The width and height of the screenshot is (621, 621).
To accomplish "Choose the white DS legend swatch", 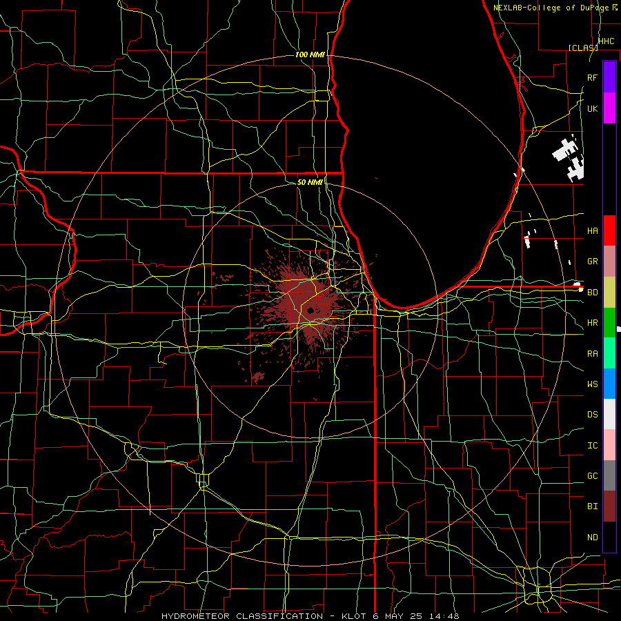I will point(609,414).
